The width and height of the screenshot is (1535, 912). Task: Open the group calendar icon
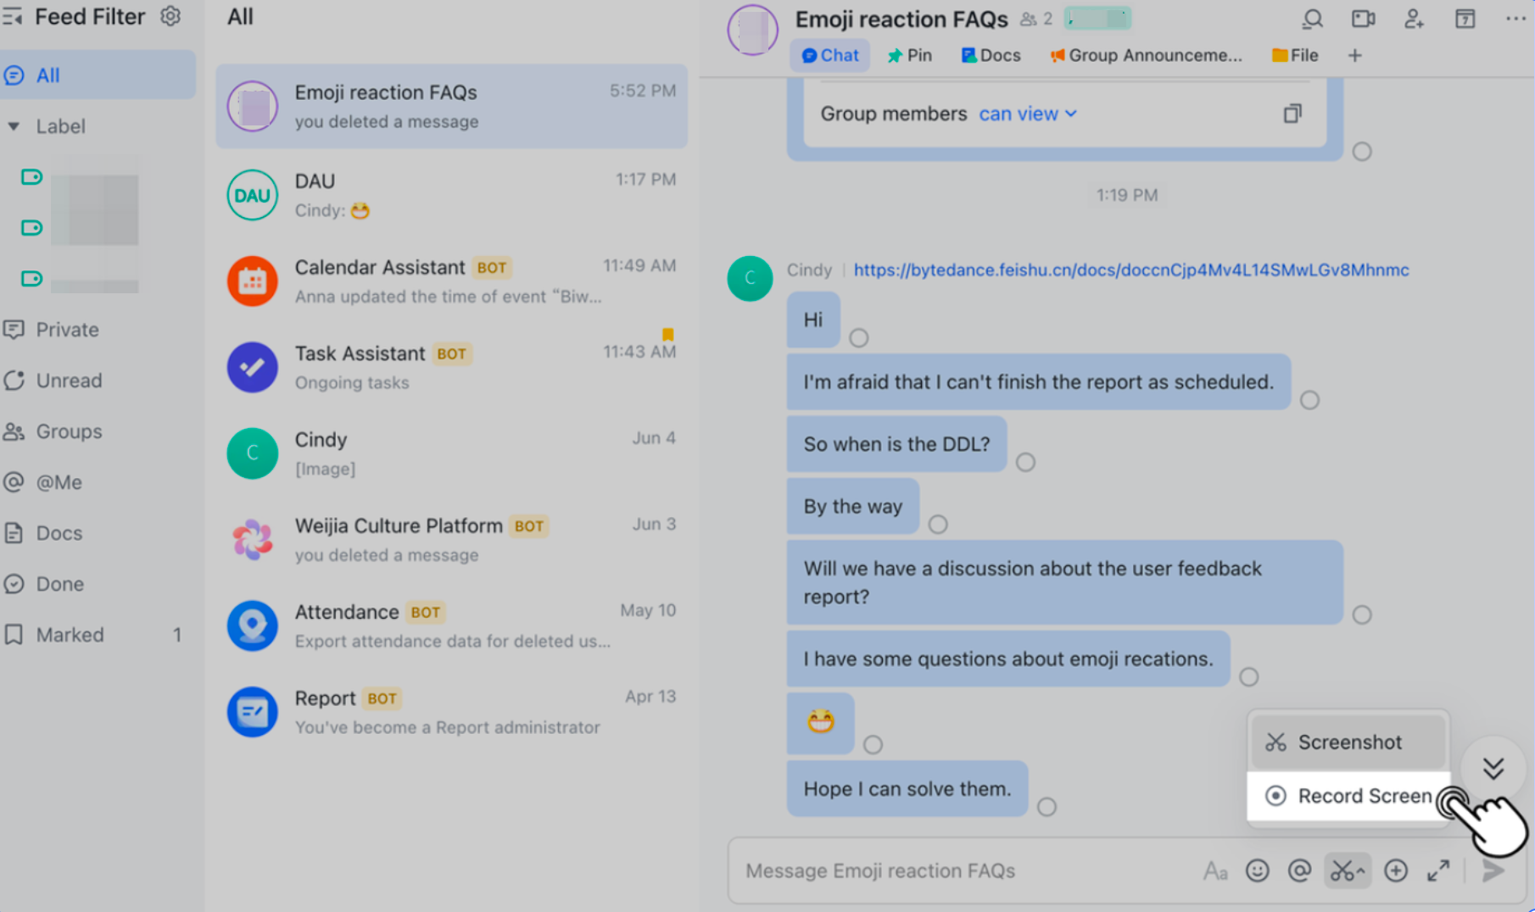click(1465, 19)
